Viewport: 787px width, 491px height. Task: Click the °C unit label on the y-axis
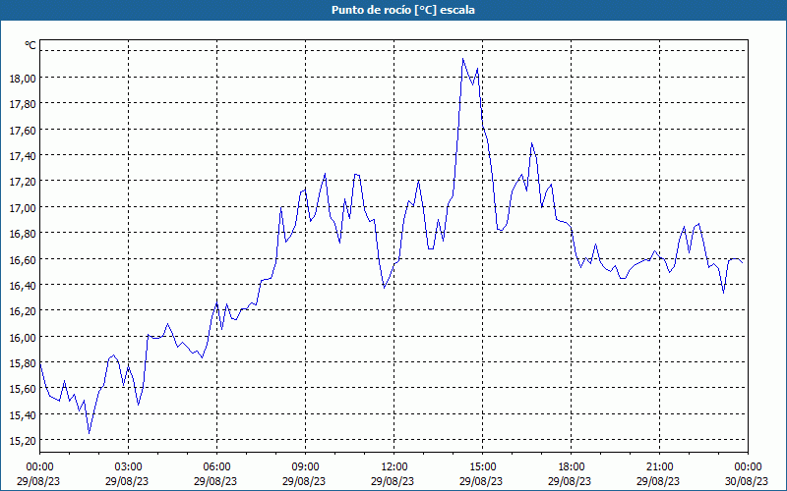[30, 45]
